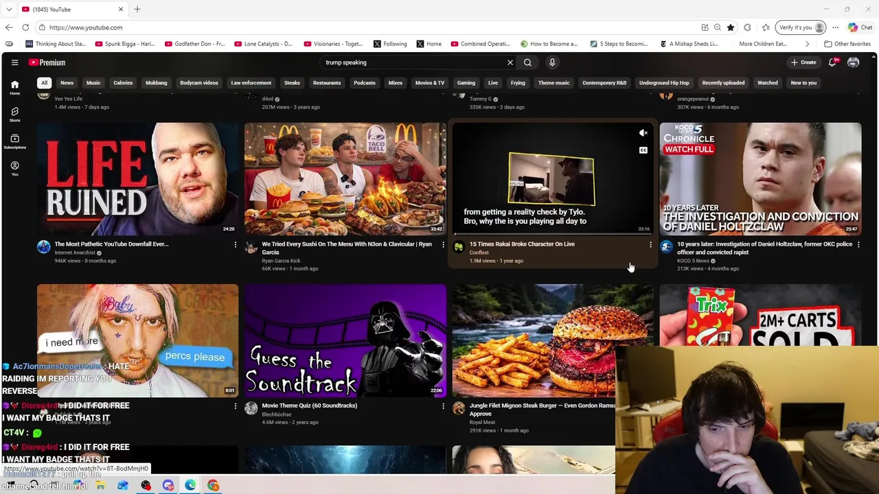The height and width of the screenshot is (494, 879).
Task: Open options menu for Holtzclaw video
Action: click(858, 245)
